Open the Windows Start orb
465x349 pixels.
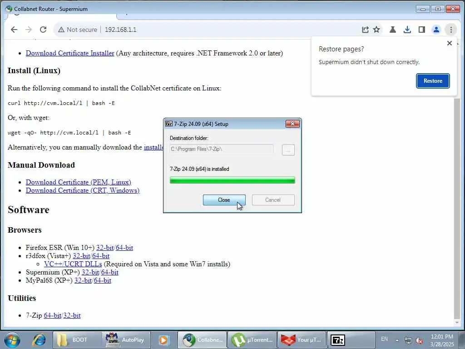(12, 340)
